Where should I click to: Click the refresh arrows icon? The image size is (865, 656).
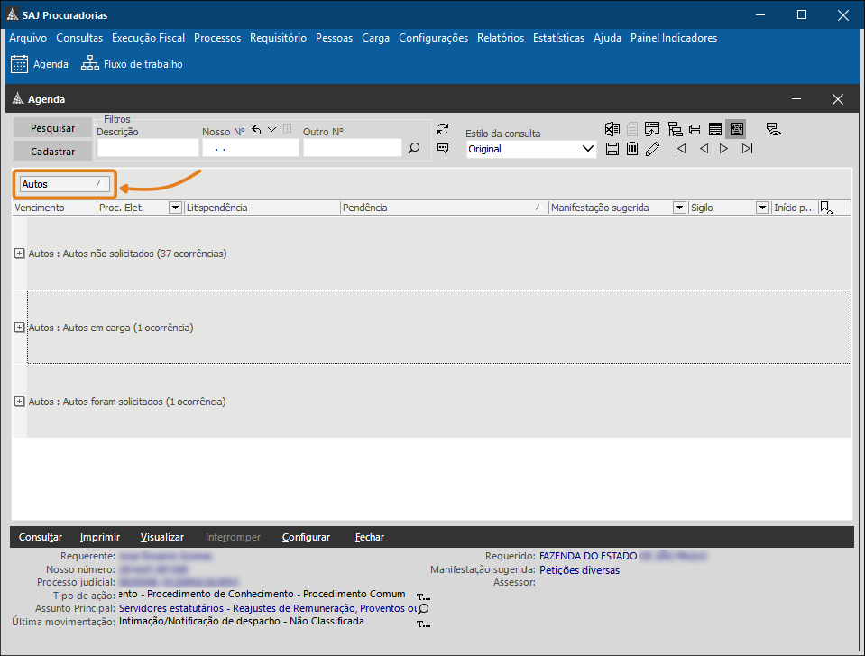click(x=443, y=129)
